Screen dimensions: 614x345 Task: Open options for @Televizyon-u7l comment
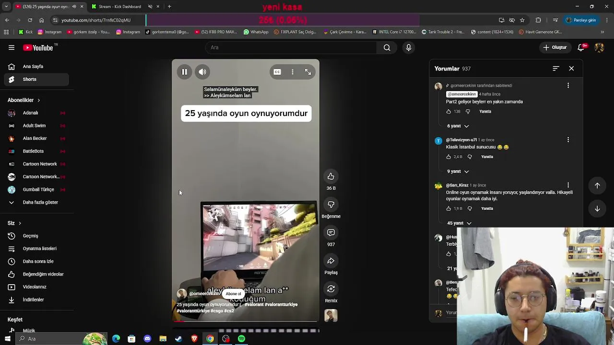568,140
